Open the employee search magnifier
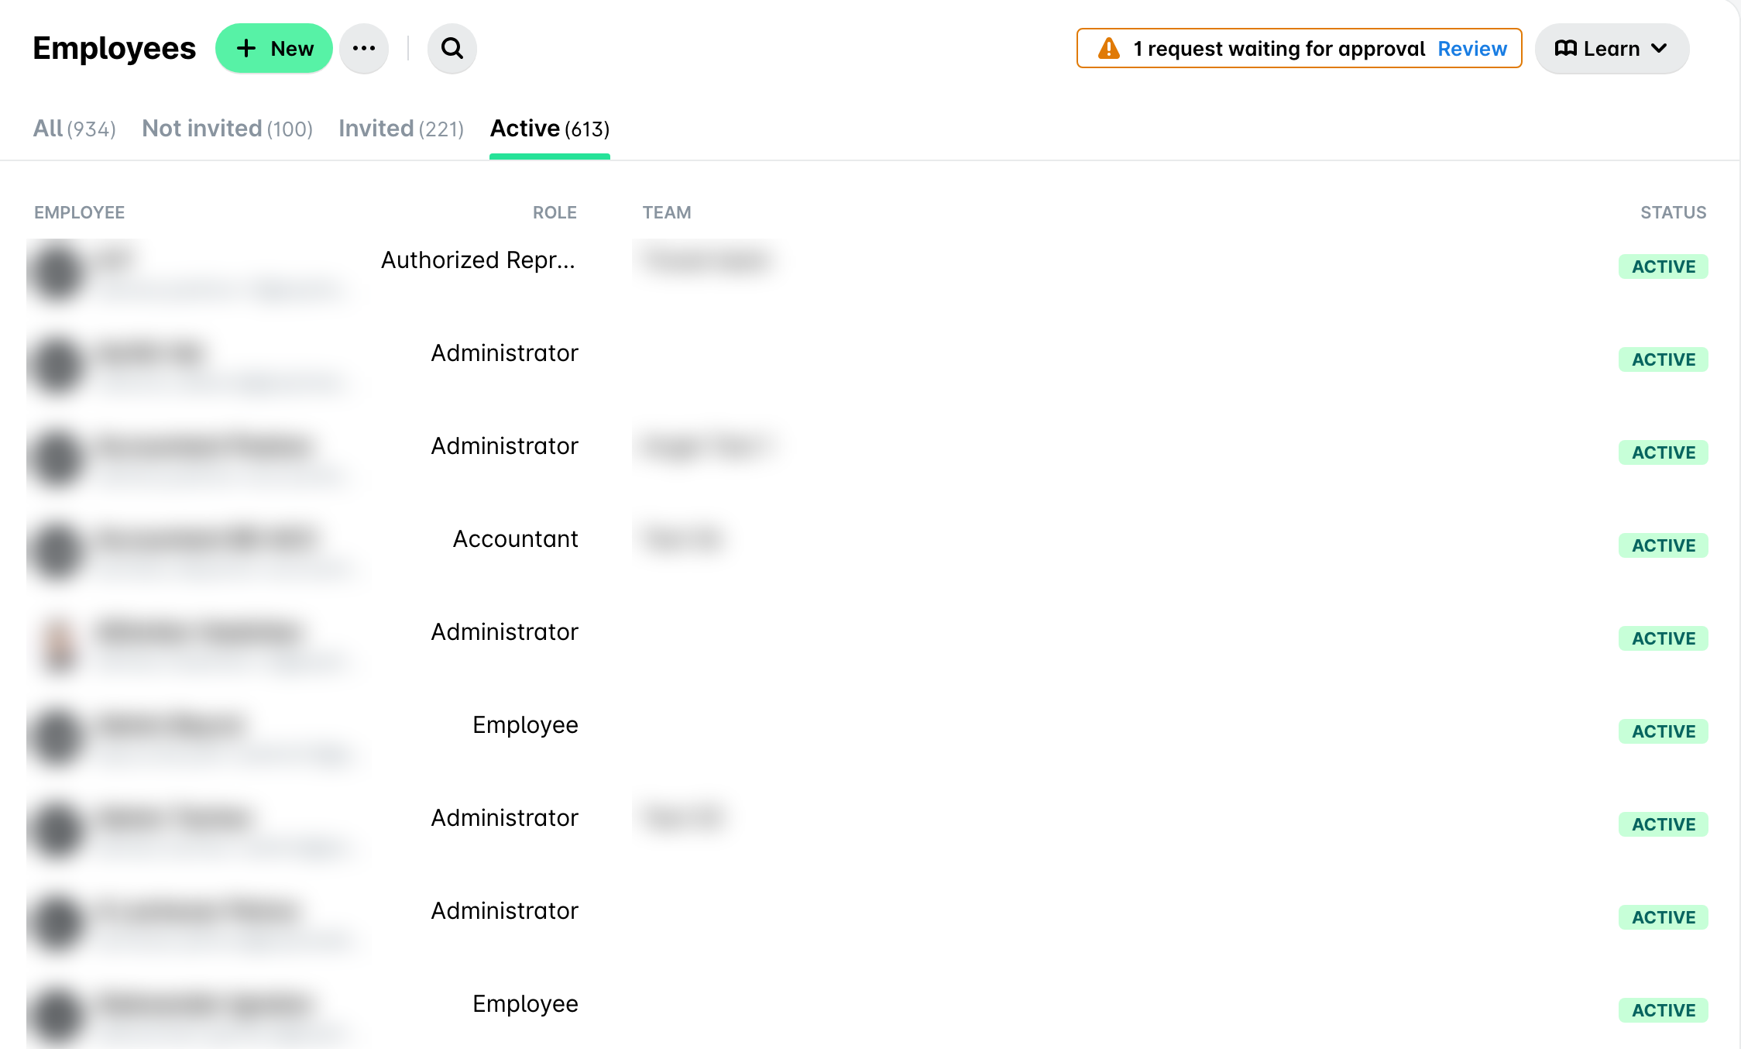This screenshot has width=1741, height=1049. click(x=452, y=48)
